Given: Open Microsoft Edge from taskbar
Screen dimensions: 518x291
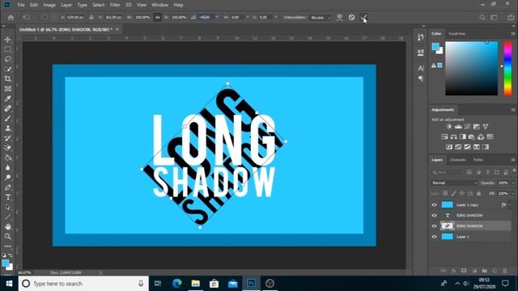Looking at the screenshot, I should tap(177, 284).
